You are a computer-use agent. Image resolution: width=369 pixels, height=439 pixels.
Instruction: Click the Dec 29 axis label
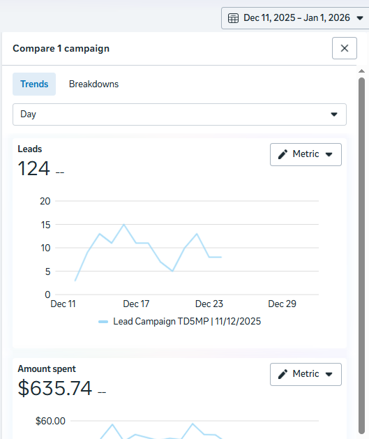click(x=282, y=304)
